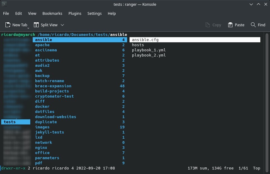Click the terminal icon in title bar
The height and width of the screenshot is (174, 270).
pyautogui.click(x=4, y=4)
